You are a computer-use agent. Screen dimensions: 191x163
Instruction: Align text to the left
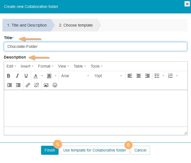click(x=130, y=76)
